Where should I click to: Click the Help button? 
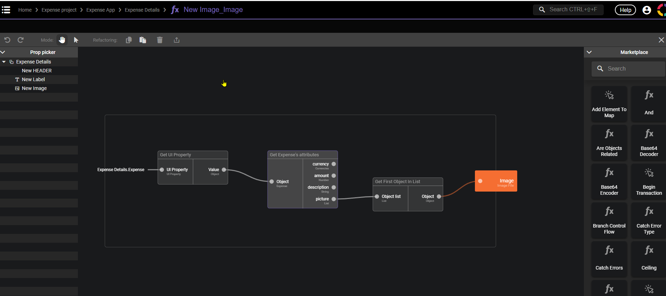click(x=625, y=10)
